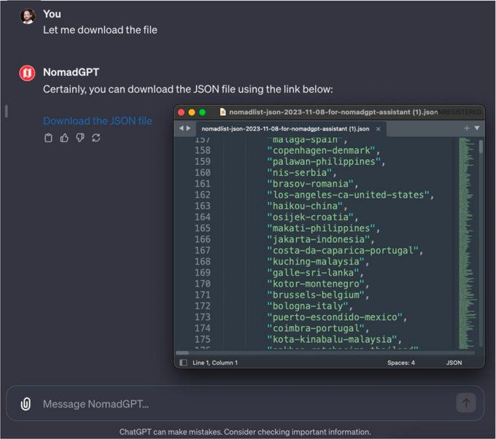This screenshot has height=439, width=496.
Task: Minimize the editor window with yellow button
Action: tap(192, 112)
